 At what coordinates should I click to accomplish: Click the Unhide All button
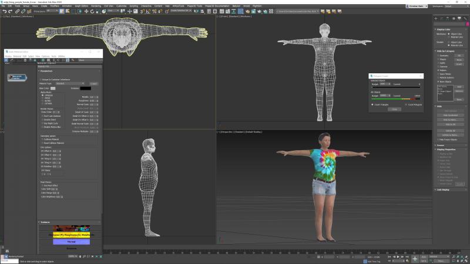451,131
